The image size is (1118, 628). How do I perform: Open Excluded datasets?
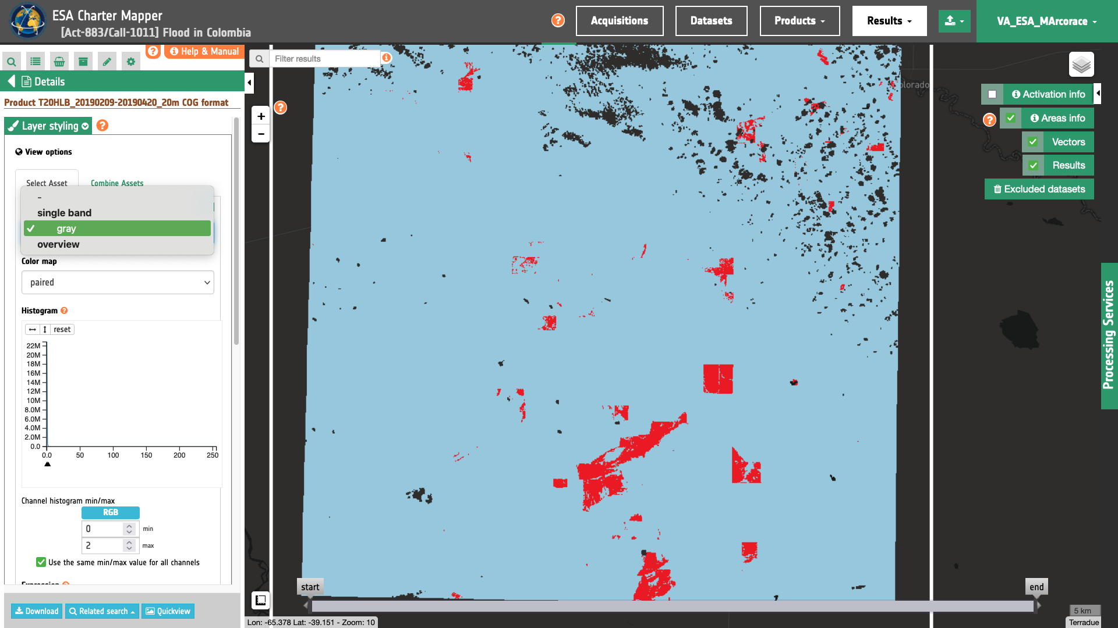pyautogui.click(x=1039, y=189)
